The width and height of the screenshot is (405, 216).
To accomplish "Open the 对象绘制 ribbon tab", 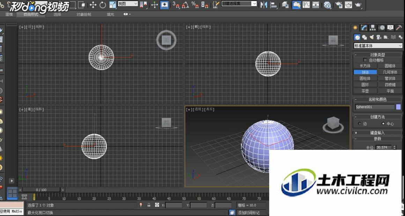I will 84,14.
